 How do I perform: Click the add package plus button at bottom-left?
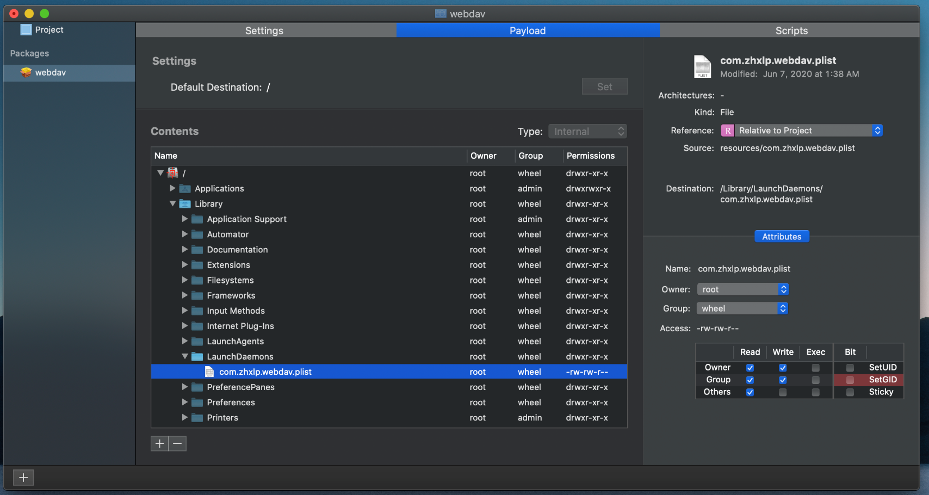click(23, 478)
